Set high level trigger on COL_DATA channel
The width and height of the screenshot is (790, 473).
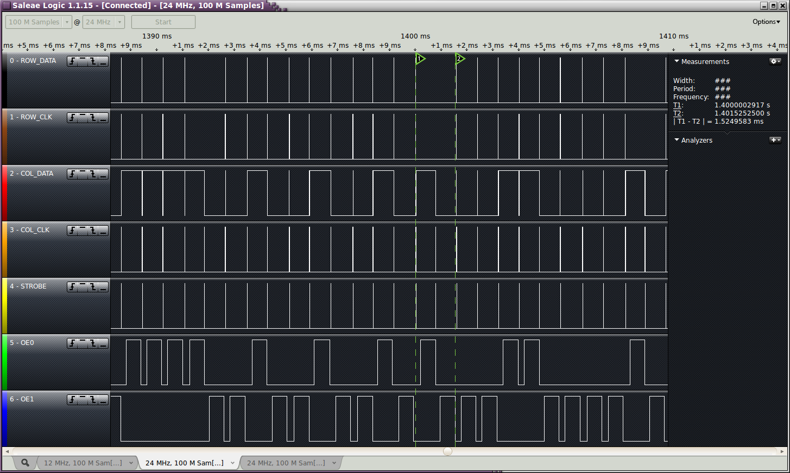[83, 174]
